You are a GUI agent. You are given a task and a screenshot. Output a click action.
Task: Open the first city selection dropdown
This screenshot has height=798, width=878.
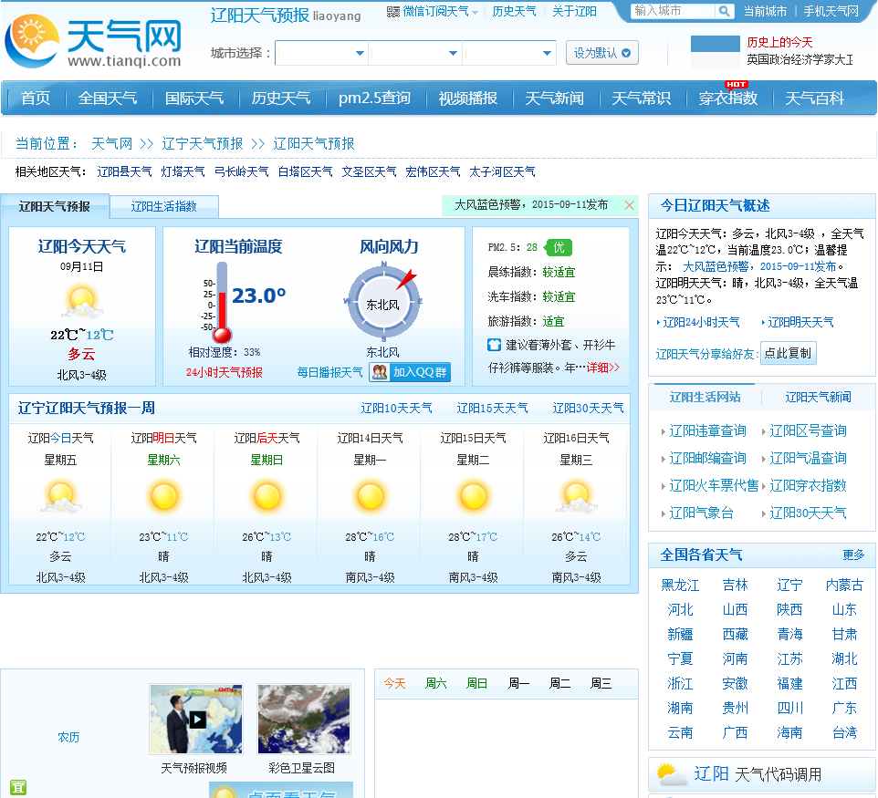coord(321,53)
